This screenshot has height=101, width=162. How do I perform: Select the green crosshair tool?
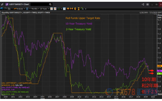(x=59, y=9)
